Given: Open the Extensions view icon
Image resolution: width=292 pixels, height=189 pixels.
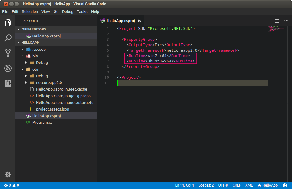Looking at the screenshot, I should point(8,83).
